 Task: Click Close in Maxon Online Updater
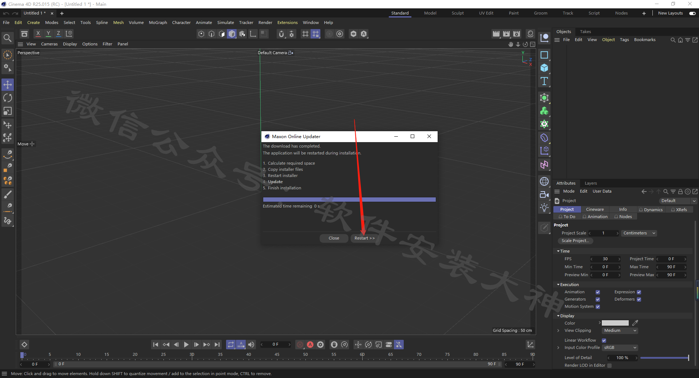tap(334, 238)
